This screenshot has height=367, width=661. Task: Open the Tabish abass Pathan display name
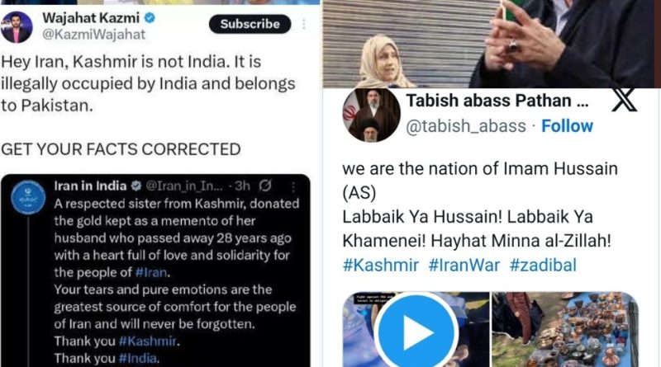(x=497, y=101)
